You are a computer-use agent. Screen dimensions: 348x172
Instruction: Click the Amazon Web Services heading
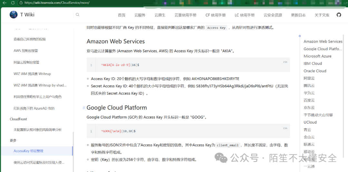tap(116, 41)
